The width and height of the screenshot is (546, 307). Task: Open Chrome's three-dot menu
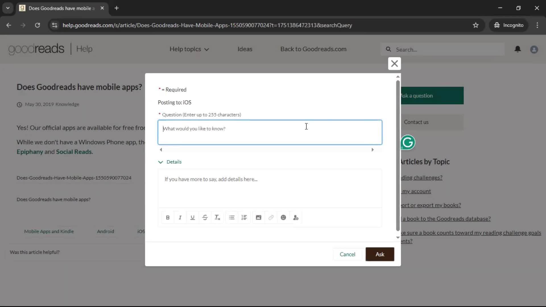tap(537, 25)
